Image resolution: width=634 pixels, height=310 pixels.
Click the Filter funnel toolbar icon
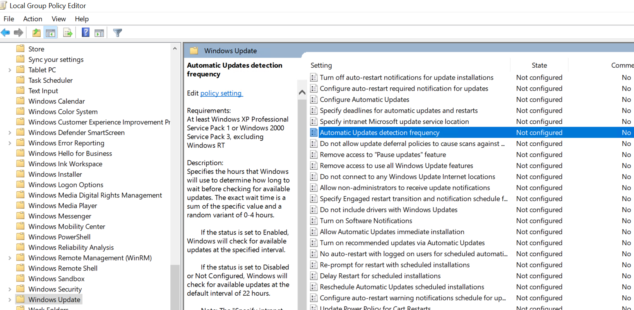[118, 33]
